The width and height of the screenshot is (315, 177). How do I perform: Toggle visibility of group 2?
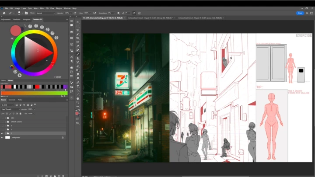[x=2, y=130]
